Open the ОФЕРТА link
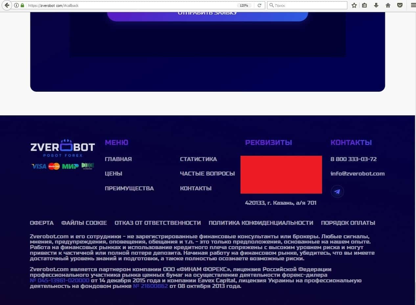Viewport: 416px width, 305px height. pyautogui.click(x=42, y=223)
